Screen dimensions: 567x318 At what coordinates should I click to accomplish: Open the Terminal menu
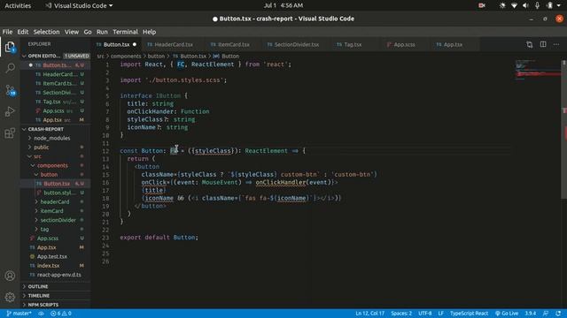[x=125, y=32]
